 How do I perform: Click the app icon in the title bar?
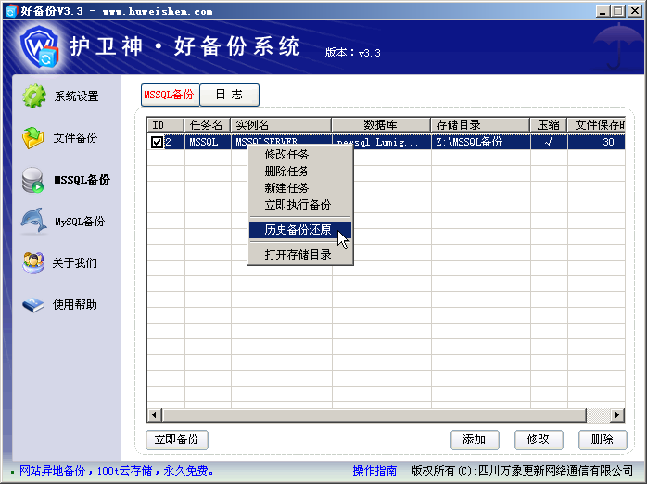point(10,11)
